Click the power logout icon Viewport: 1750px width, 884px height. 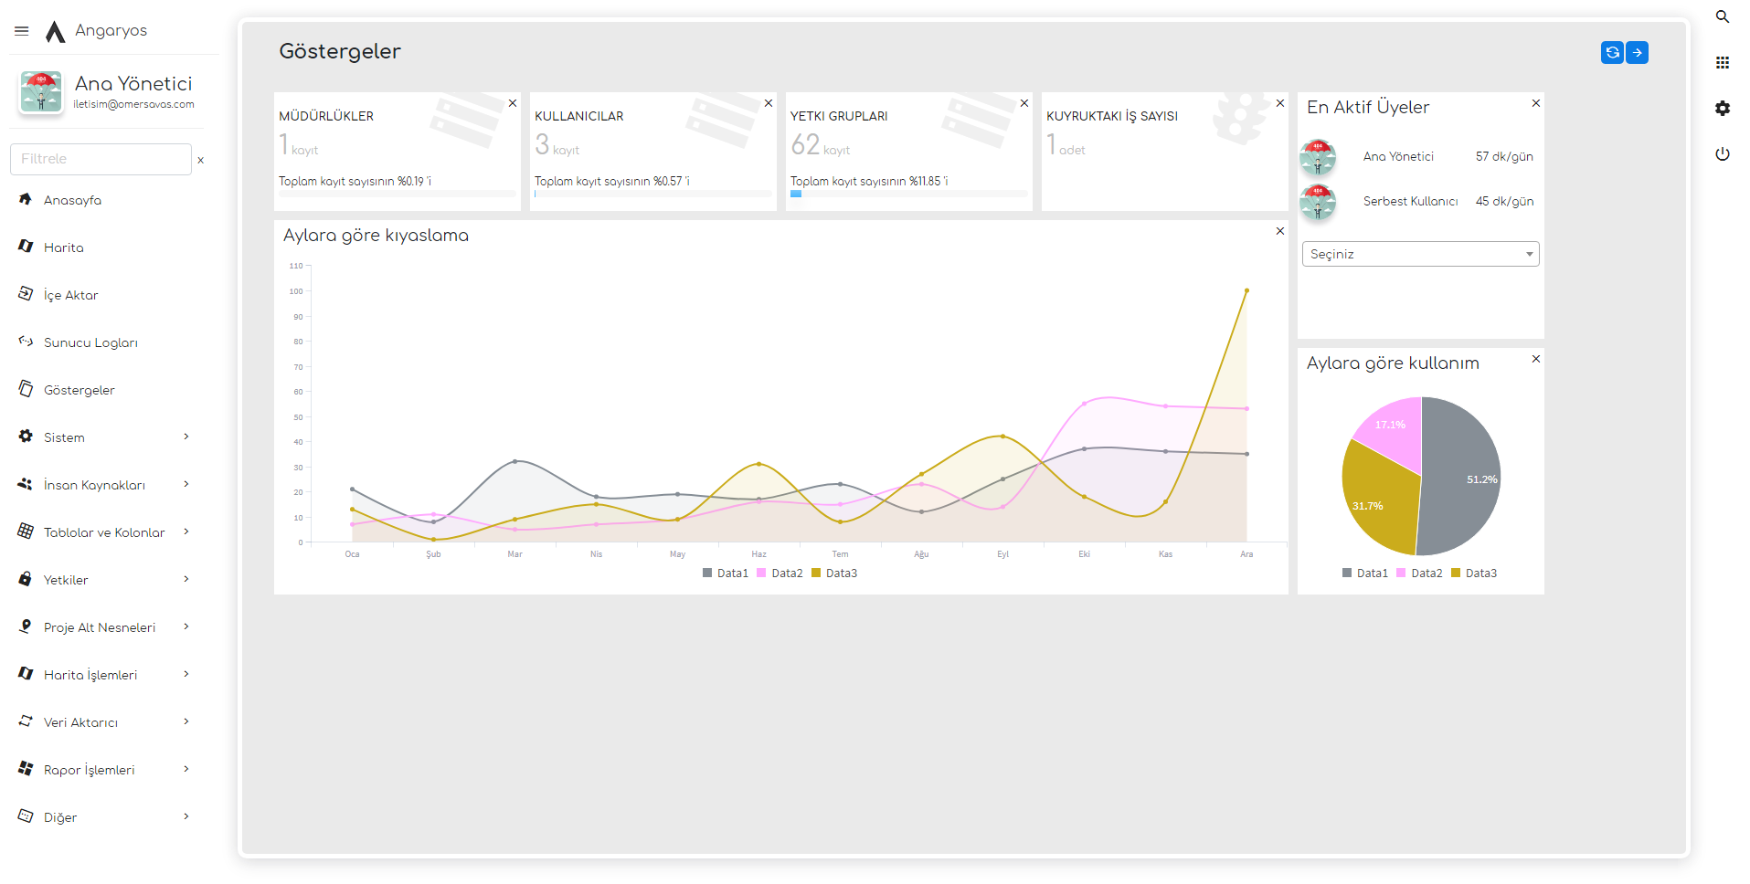(1723, 153)
